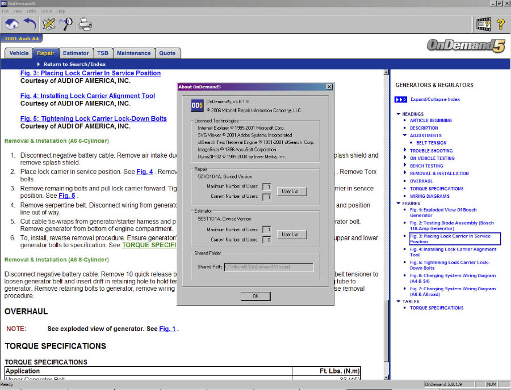The height and width of the screenshot is (390, 511).
Task: Open the video tutorial film icon
Action: (x=483, y=24)
